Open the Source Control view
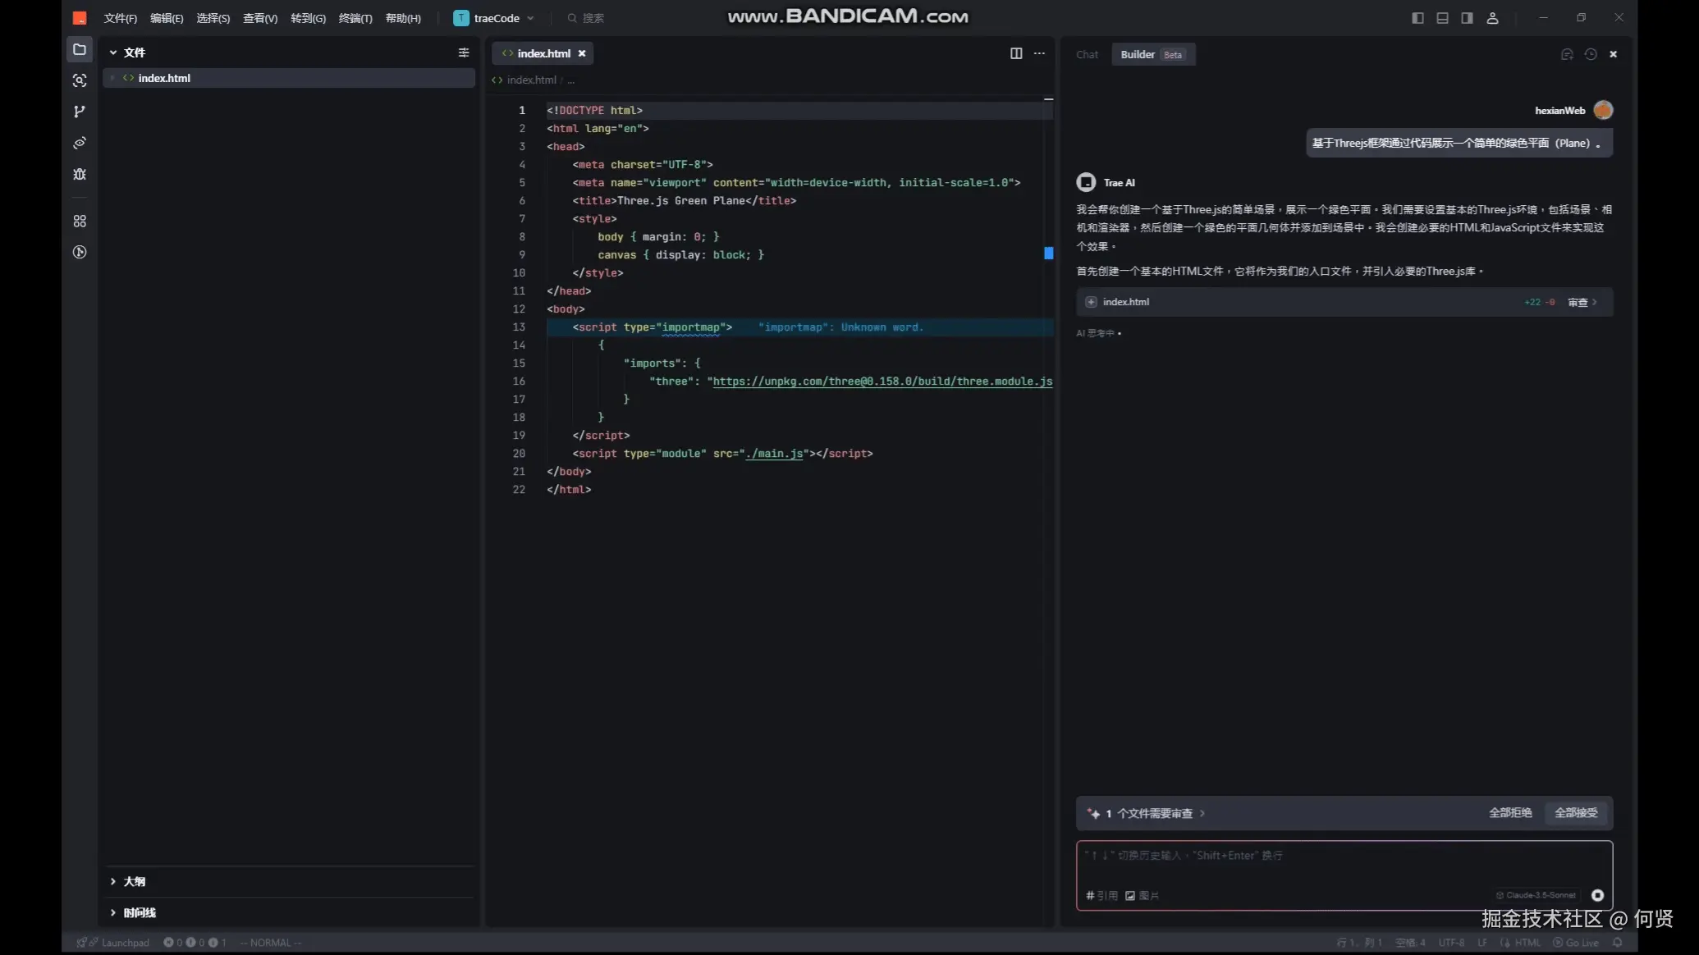This screenshot has width=1699, height=955. (x=79, y=111)
